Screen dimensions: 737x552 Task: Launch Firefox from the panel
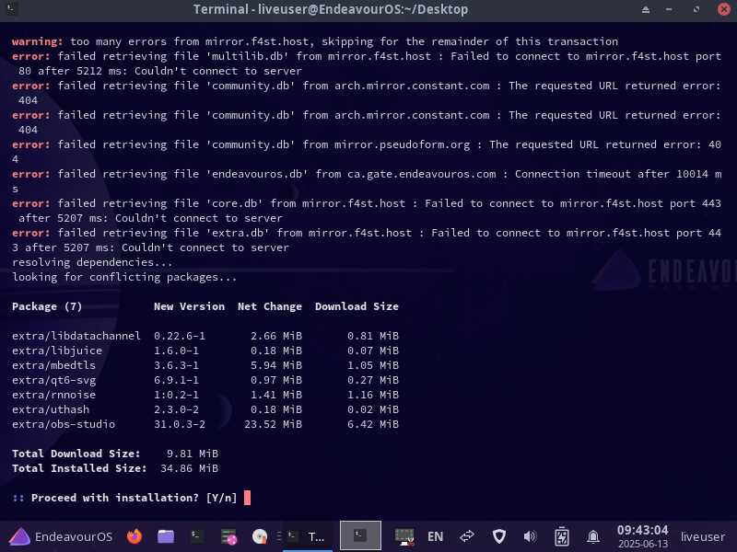pos(135,536)
